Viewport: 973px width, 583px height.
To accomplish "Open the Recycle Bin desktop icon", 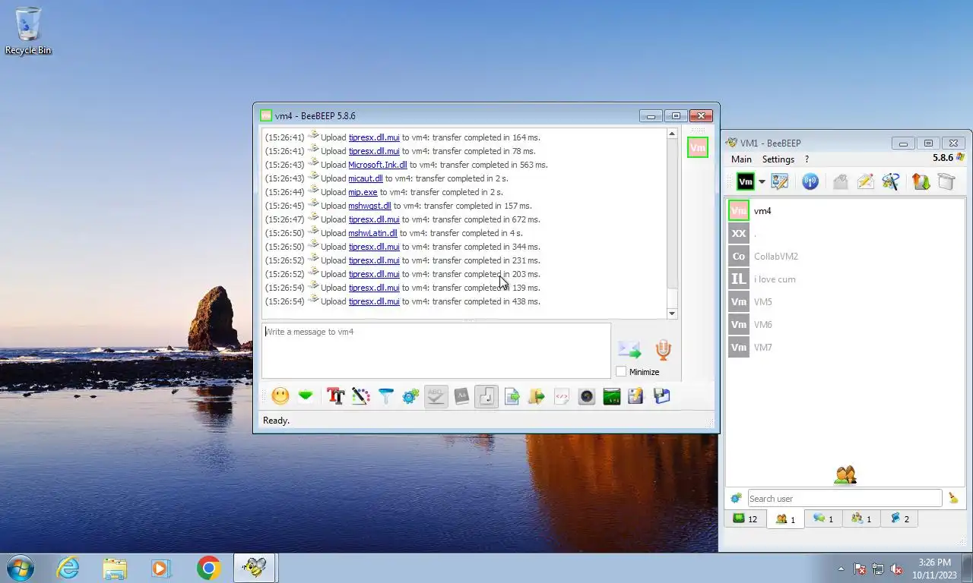I will click(28, 31).
